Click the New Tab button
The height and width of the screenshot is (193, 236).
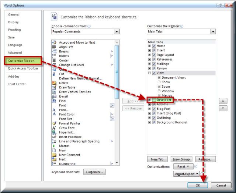pos(157,159)
